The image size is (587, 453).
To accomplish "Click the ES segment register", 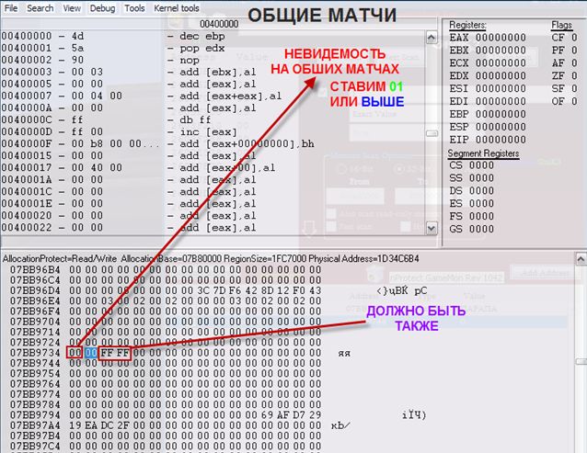I will tap(471, 203).
